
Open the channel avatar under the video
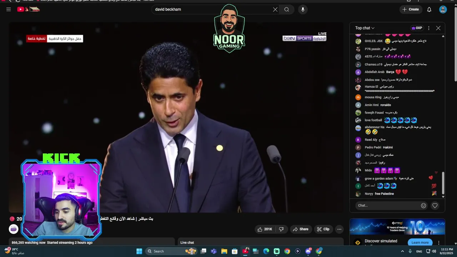14,229
